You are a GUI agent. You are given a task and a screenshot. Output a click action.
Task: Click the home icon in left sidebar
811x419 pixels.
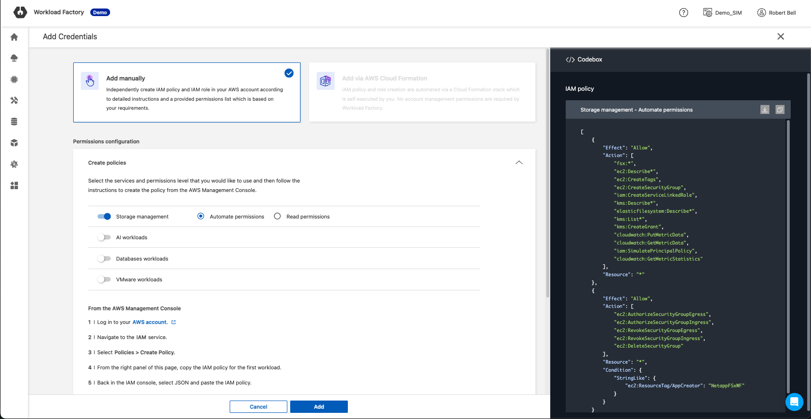[x=14, y=37]
